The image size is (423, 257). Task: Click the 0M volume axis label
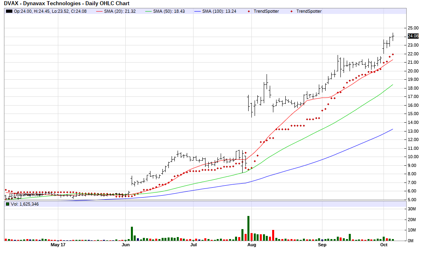[x=411, y=241]
